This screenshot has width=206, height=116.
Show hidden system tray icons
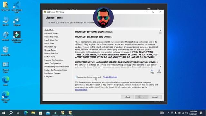[168, 113]
